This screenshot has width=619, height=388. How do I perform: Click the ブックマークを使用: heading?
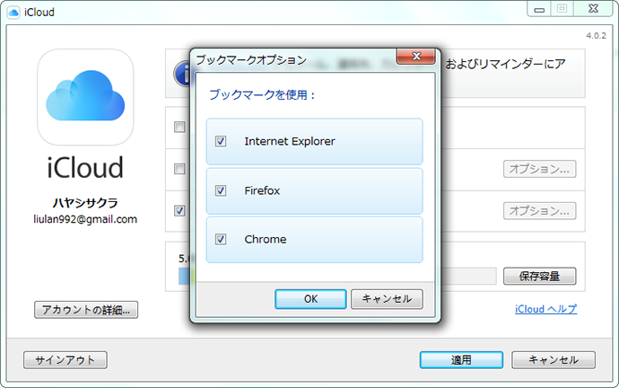[x=263, y=95]
